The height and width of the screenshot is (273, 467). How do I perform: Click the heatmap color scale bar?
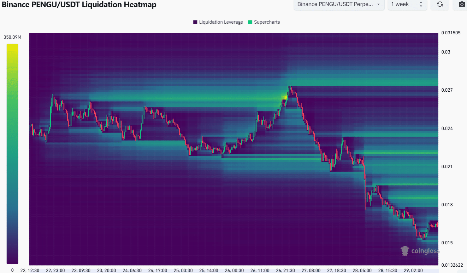pos(12,154)
